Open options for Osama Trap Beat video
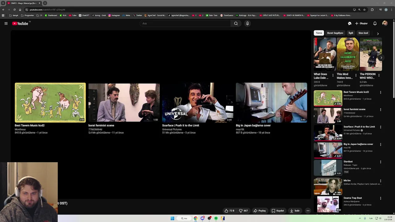The width and height of the screenshot is (395, 222). point(380,198)
